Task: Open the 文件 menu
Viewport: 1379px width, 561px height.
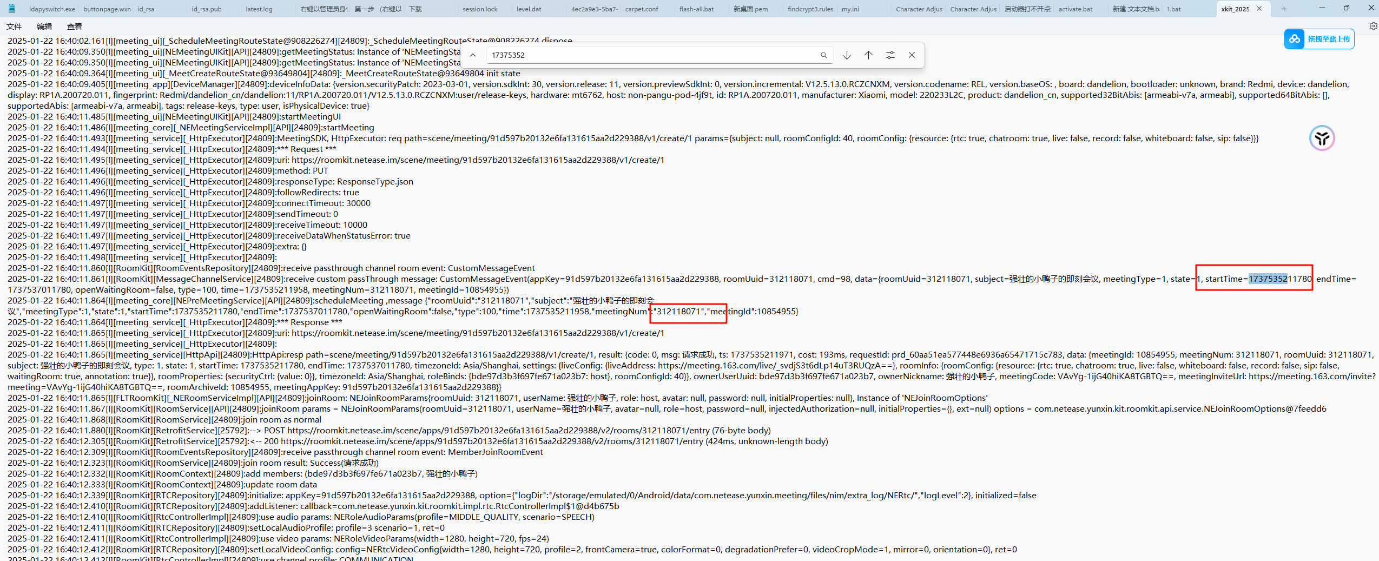Action: (x=14, y=27)
